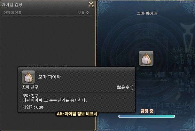Select the minion icon in appraisal panel
This screenshot has width=195, height=131.
pos(146,58)
